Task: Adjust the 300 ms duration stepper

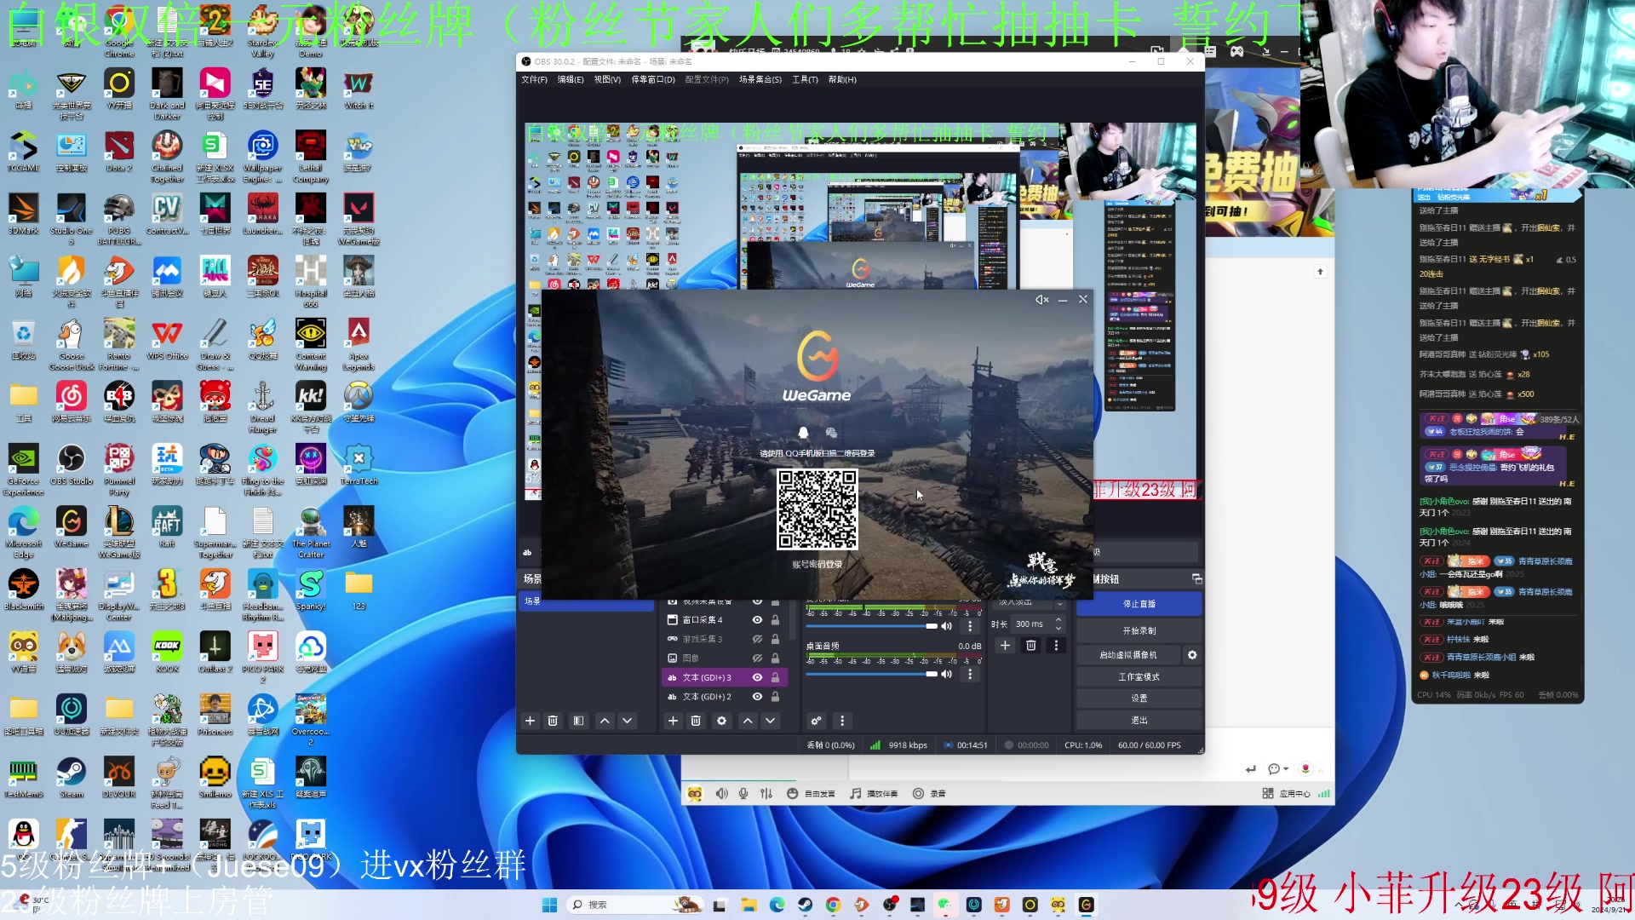Action: click(1058, 624)
